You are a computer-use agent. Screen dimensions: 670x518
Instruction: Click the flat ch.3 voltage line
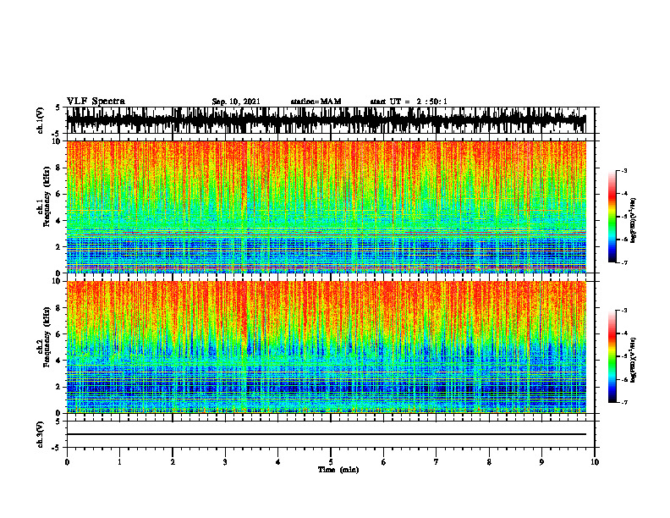(326, 434)
